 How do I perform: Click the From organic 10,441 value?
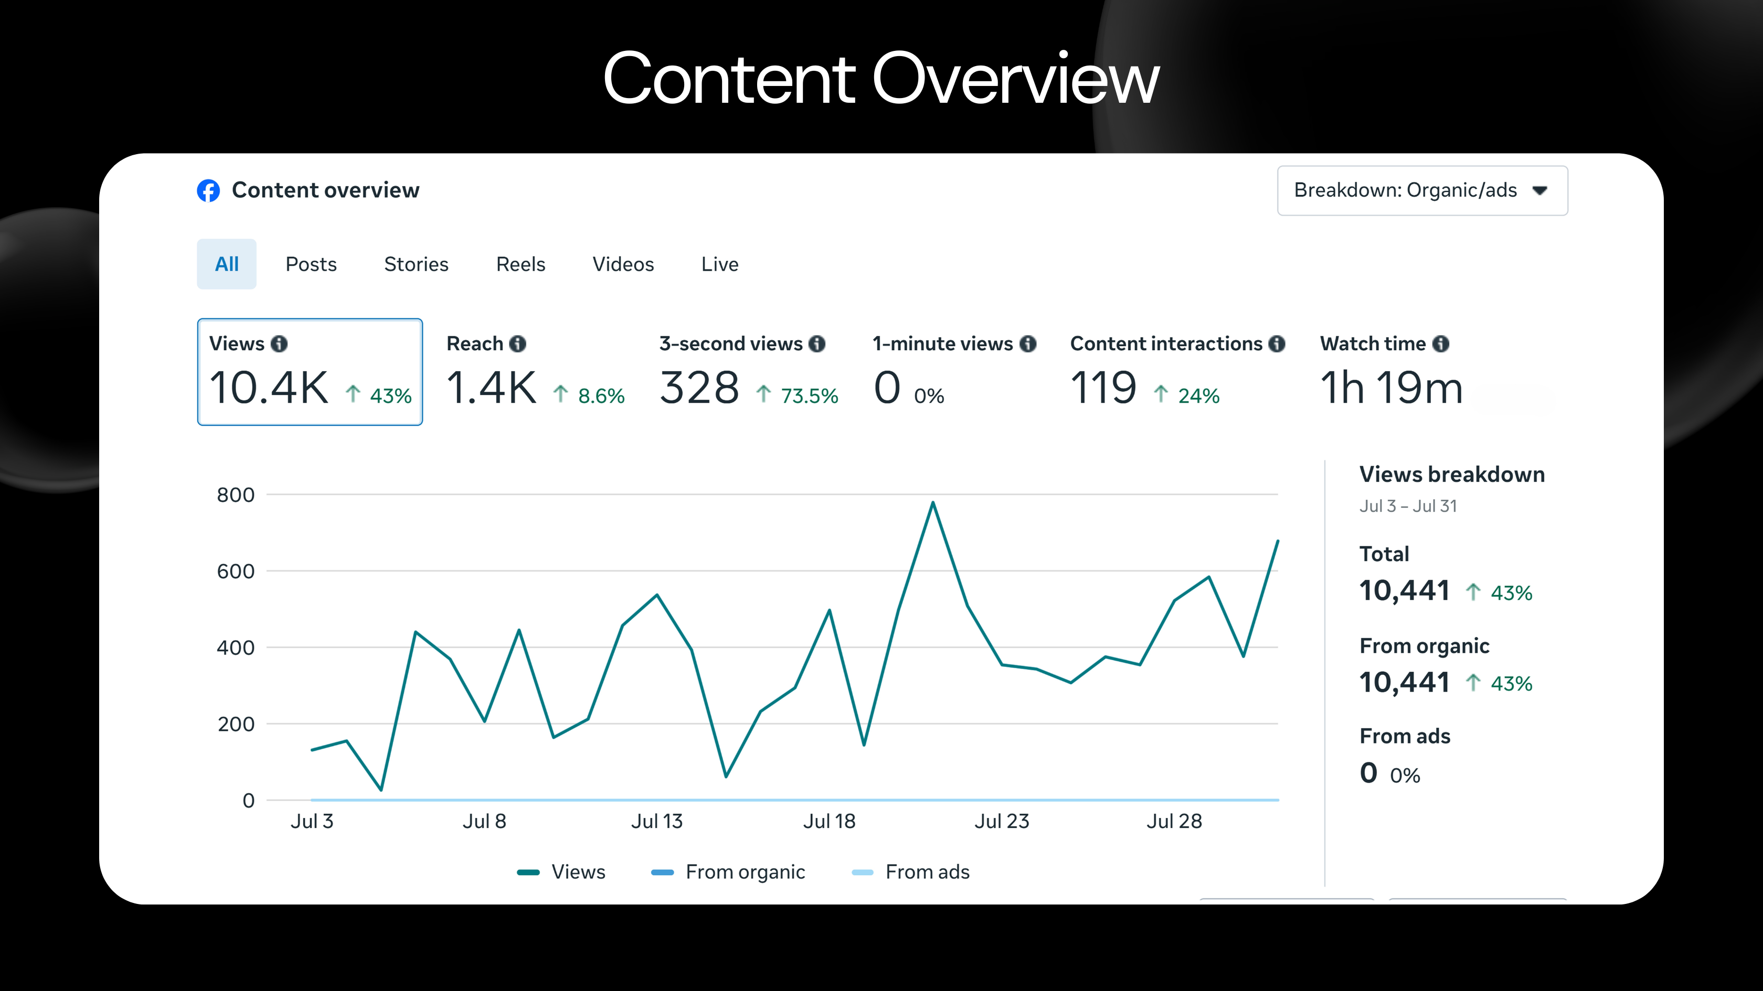[1405, 682]
